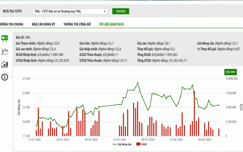Click the Mã CK: TNG text
Image resolution: width=243 pixels, height=152 pixels.
tap(23, 37)
